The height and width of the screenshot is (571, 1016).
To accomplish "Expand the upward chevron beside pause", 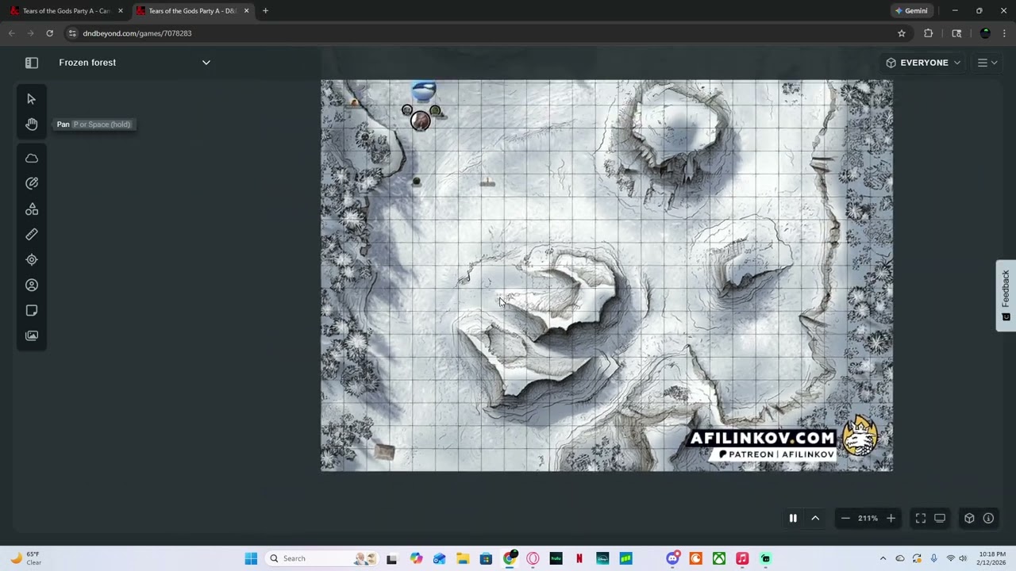I will pos(815,519).
